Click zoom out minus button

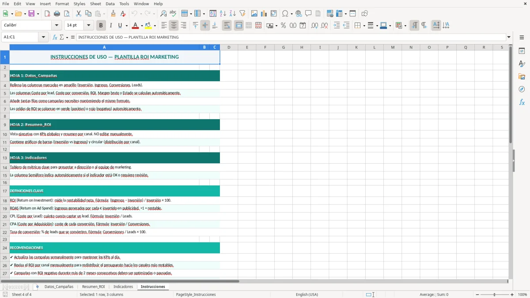(x=477, y=294)
